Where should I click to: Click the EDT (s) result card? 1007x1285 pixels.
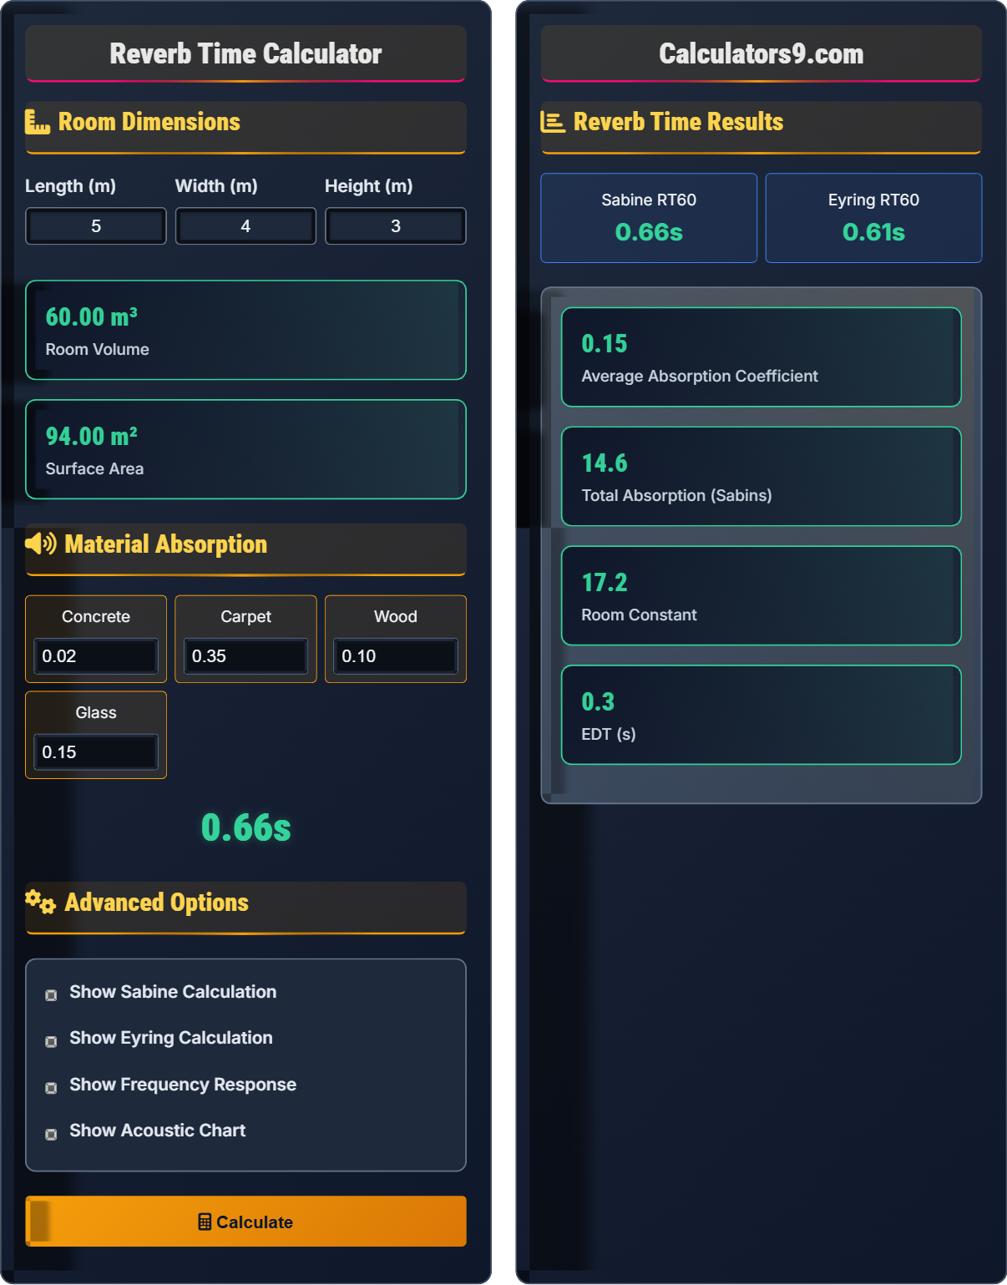click(x=762, y=715)
